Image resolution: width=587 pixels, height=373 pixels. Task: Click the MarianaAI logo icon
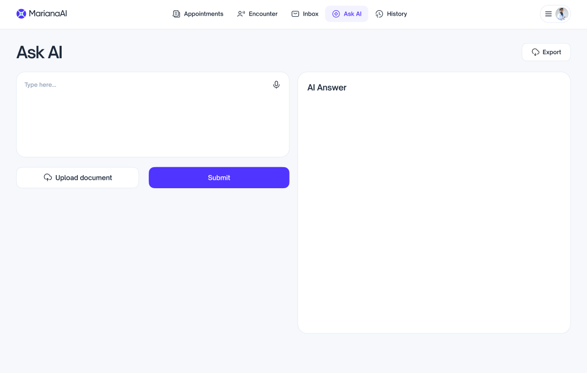tap(21, 14)
